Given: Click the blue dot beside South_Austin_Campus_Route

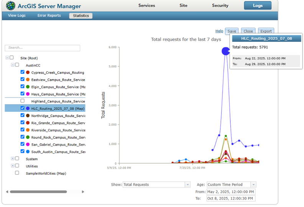Looking at the screenshot, I should point(28,152).
